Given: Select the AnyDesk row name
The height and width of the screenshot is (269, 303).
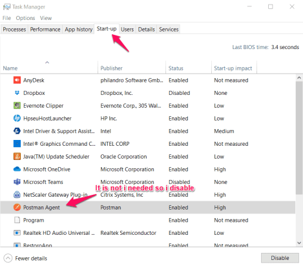Looking at the screenshot, I should (x=34, y=80).
